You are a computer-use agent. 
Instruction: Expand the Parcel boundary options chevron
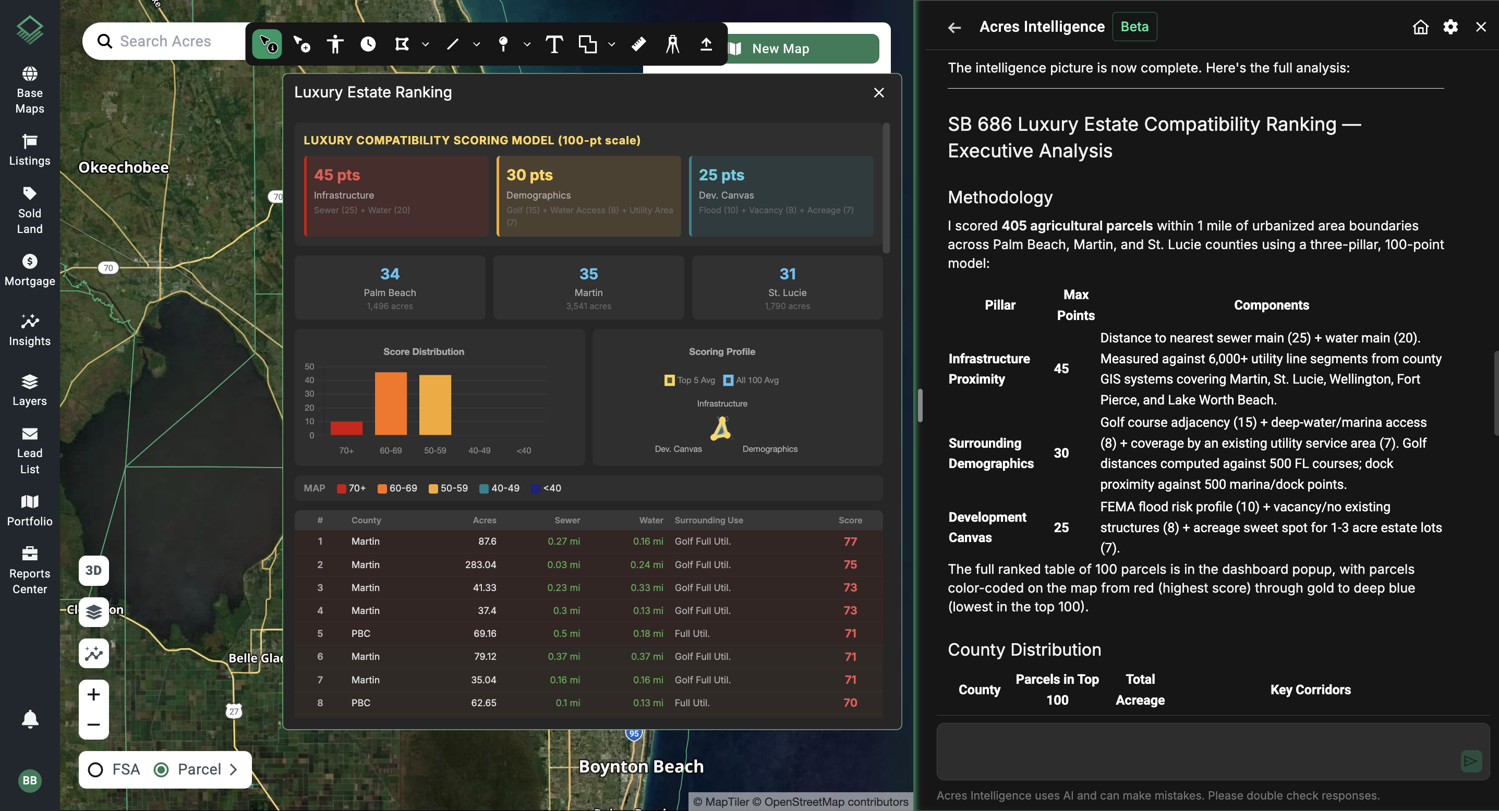(234, 769)
